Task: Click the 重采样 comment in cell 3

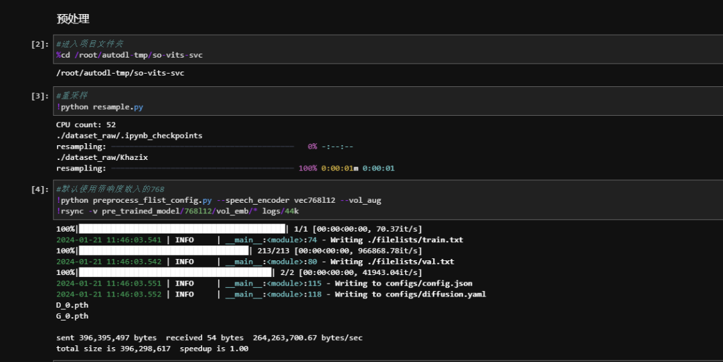Action: coord(72,96)
